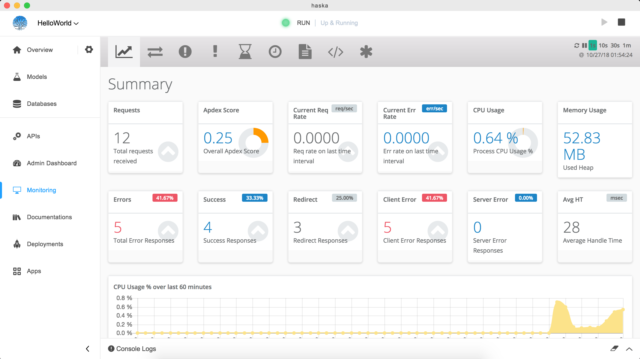Viewport: 640px width, 359px height.
Task: Open the hourglass timing stats tab
Action: (245, 52)
